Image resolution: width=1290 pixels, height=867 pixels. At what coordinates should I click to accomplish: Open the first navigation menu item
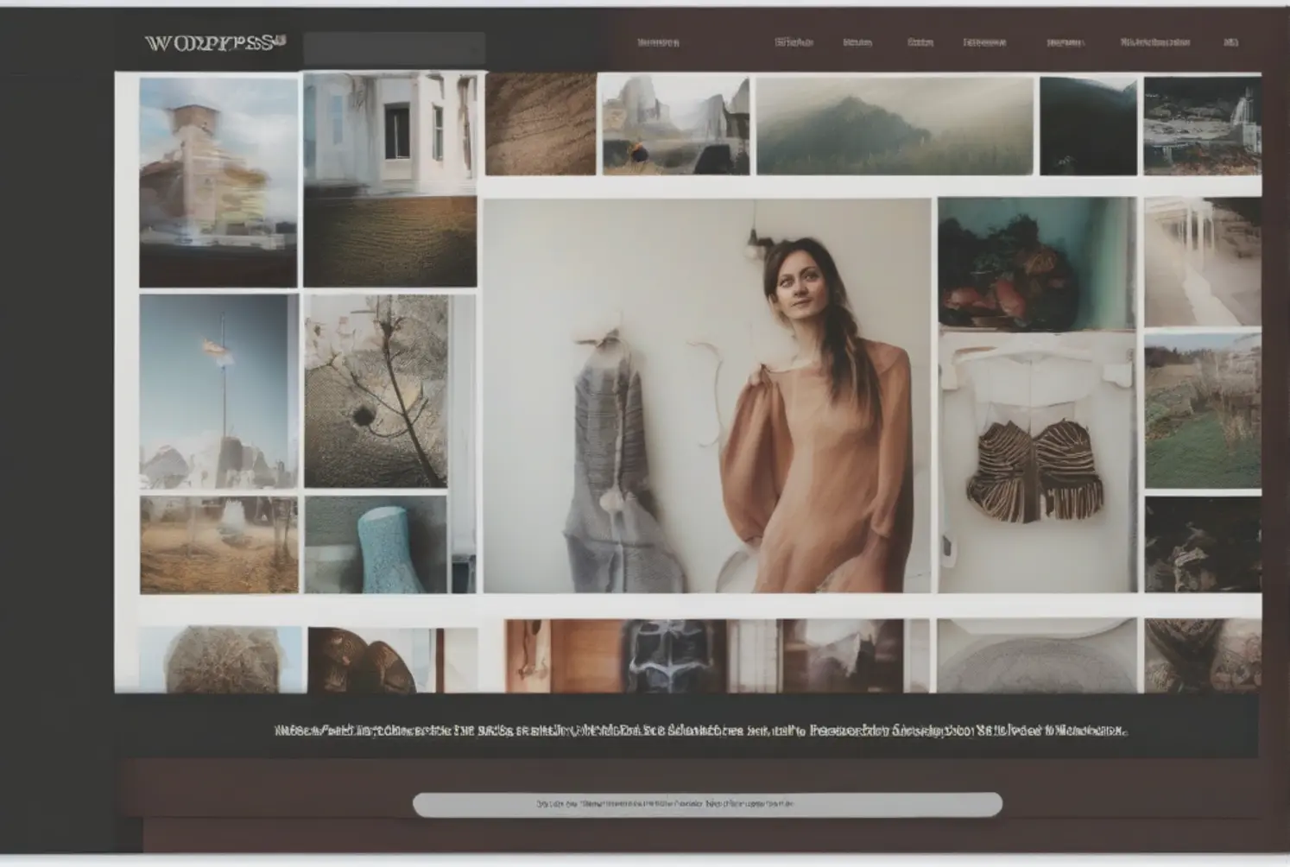(x=658, y=42)
